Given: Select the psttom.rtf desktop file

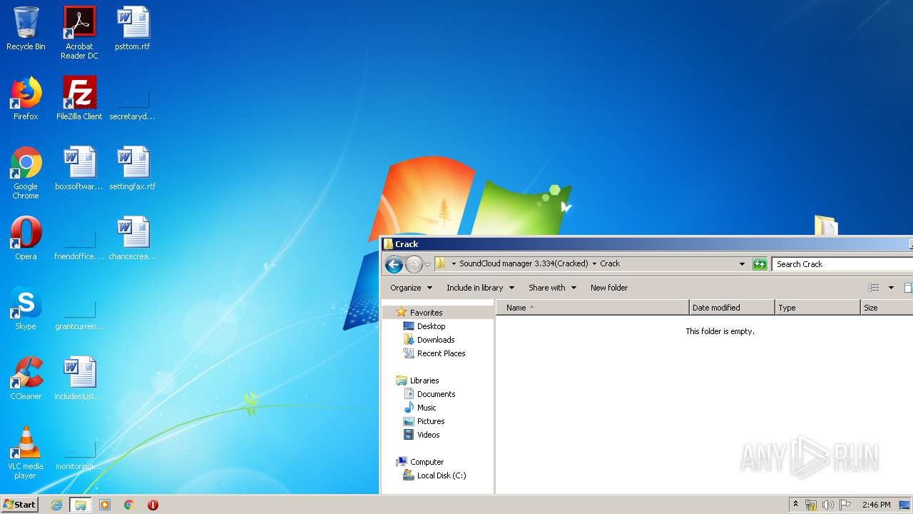Looking at the screenshot, I should click(133, 29).
